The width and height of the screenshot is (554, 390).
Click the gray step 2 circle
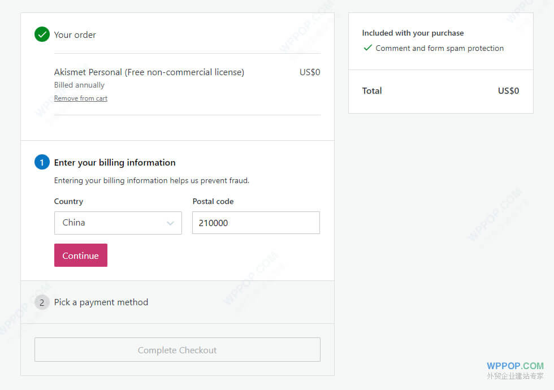(x=42, y=302)
